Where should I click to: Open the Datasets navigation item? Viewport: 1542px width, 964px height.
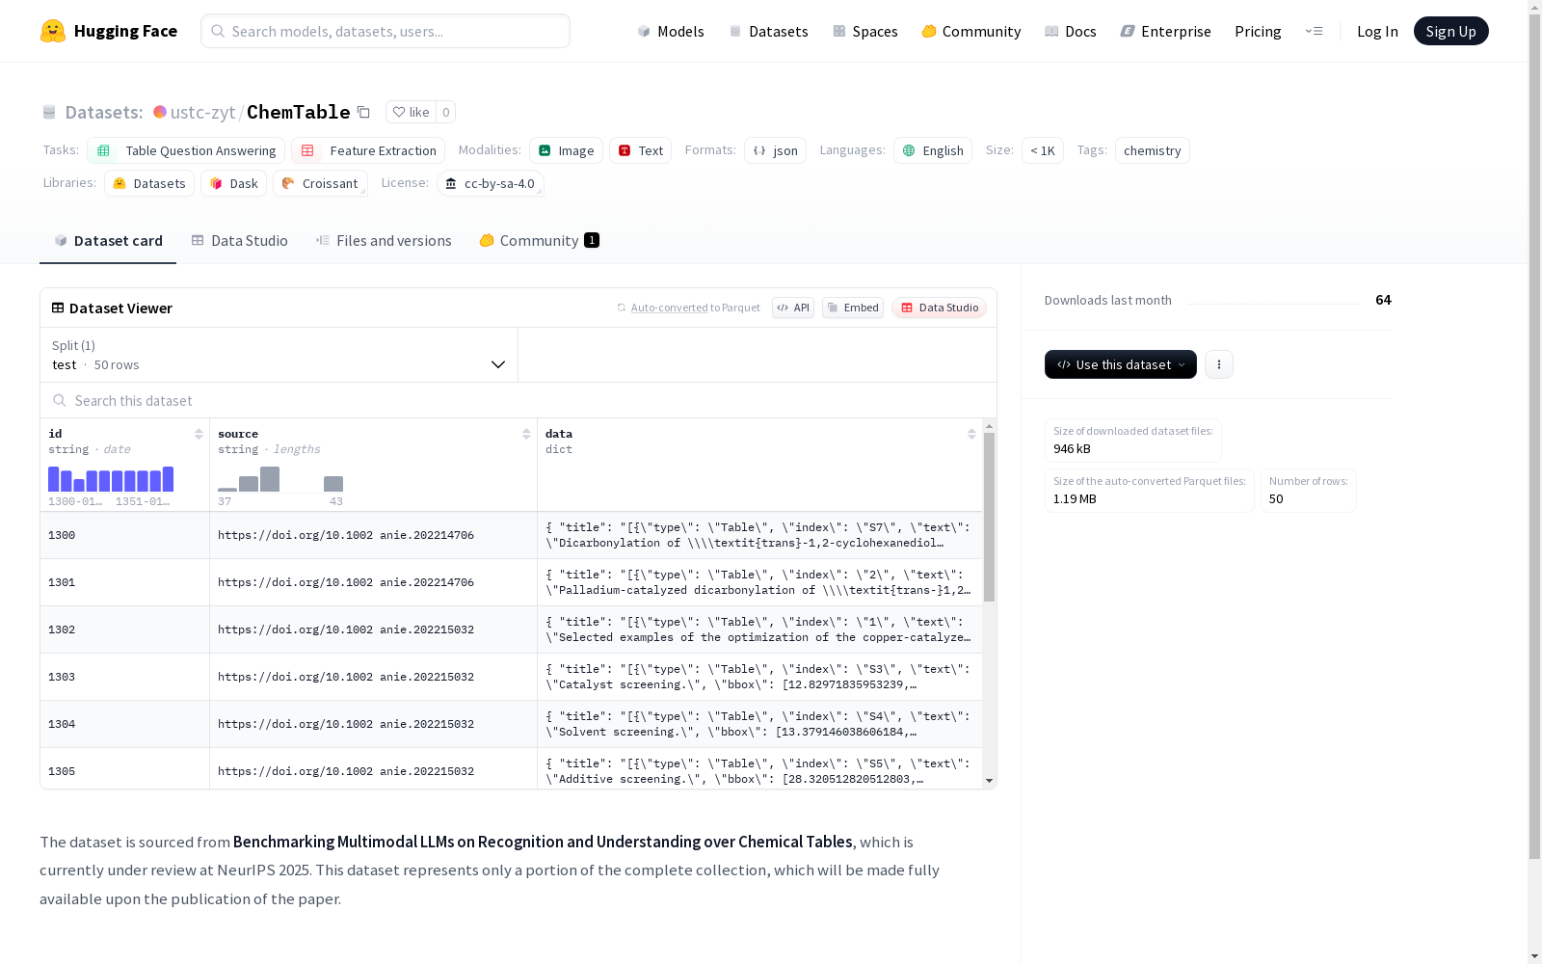768,31
